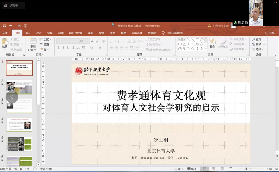Open the Select (选择) dropdown
This screenshot has height=172, width=279.
(258, 49)
